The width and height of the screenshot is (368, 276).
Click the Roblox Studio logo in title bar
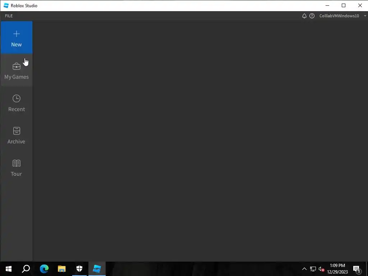pyautogui.click(x=6, y=5)
